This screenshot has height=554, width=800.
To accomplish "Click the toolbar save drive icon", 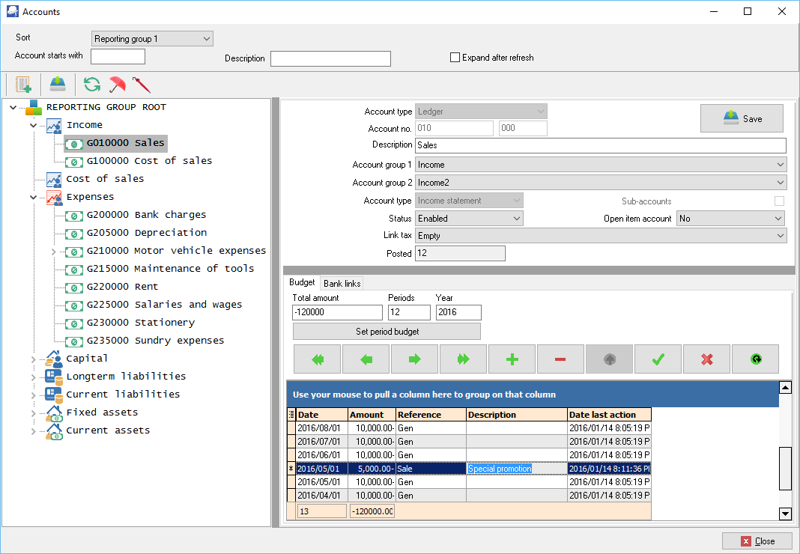I will coord(58,84).
